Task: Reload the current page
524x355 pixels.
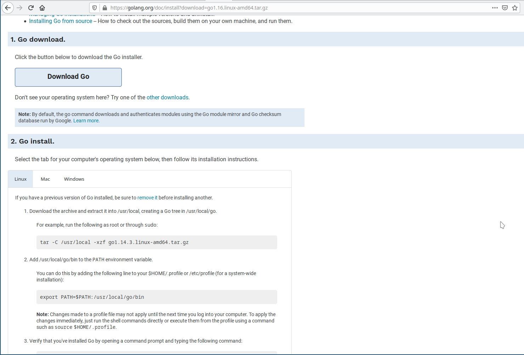Action: tap(31, 8)
